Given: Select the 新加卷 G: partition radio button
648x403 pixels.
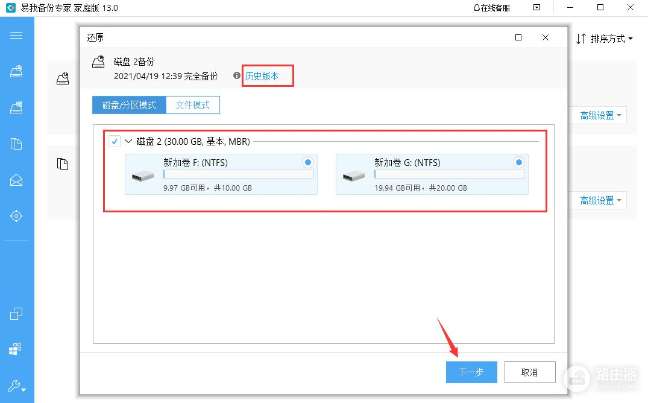Looking at the screenshot, I should pos(519,162).
